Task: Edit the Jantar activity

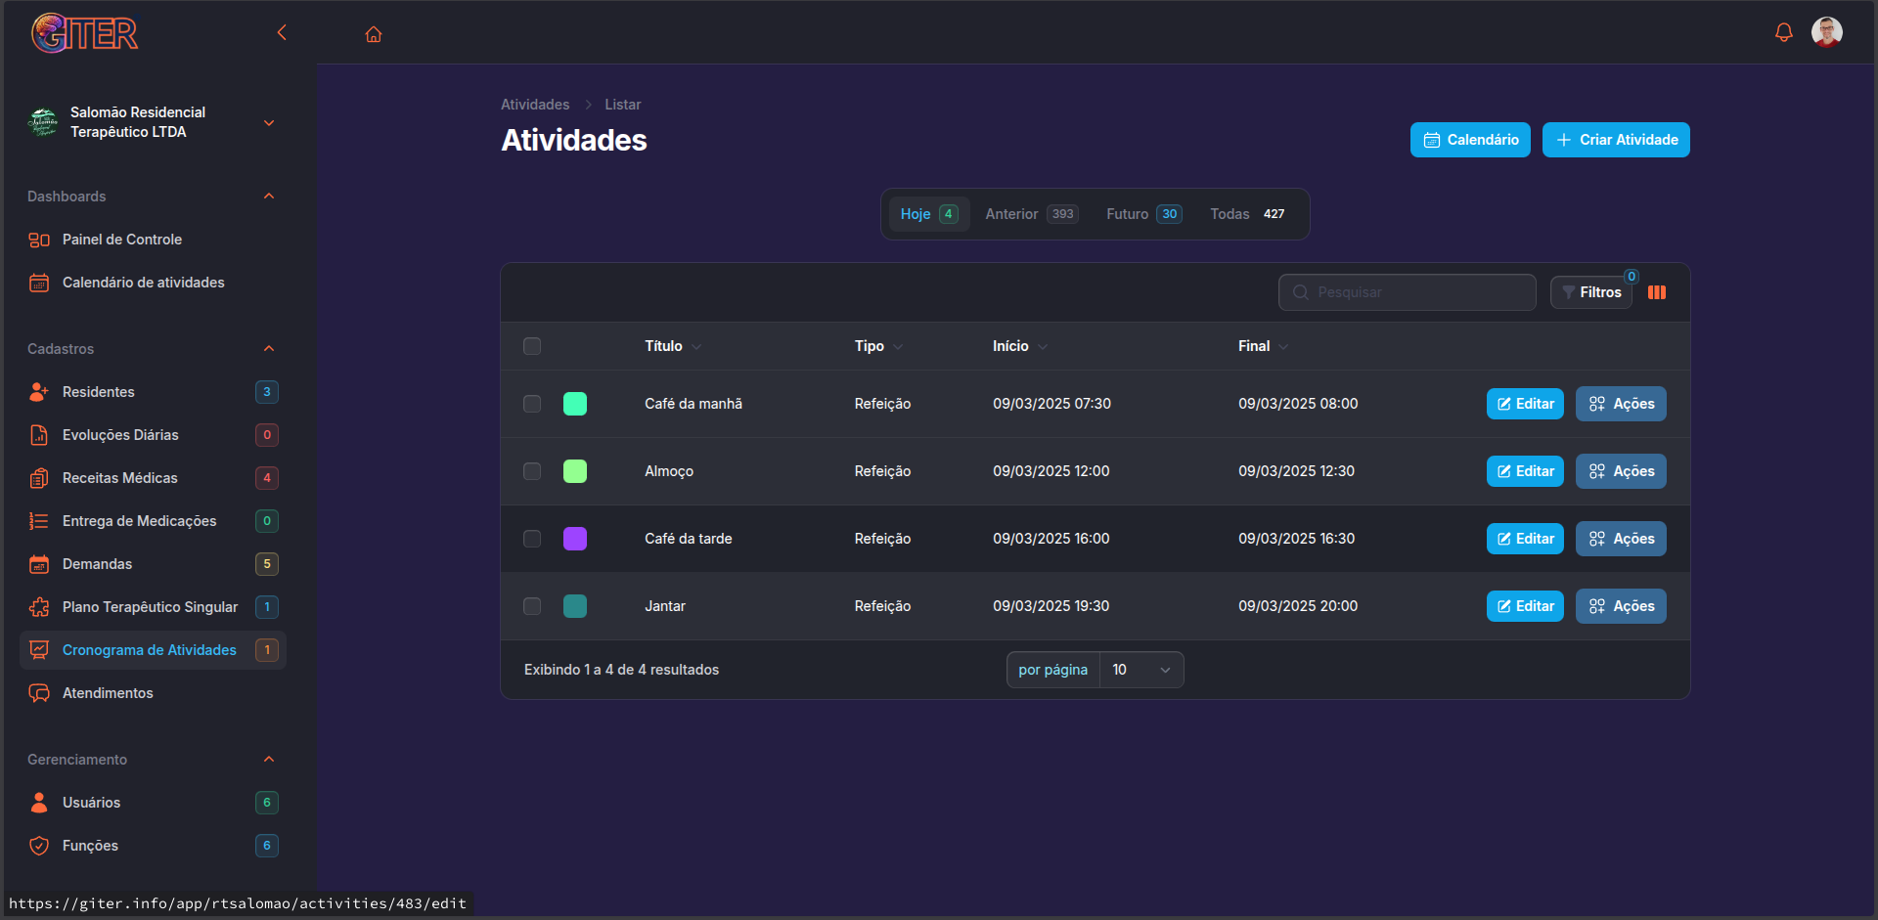Action: pos(1526,606)
